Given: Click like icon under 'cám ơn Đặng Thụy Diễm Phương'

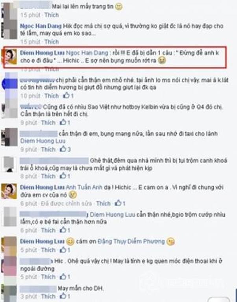Looking at the screenshot, I should (63, 250).
